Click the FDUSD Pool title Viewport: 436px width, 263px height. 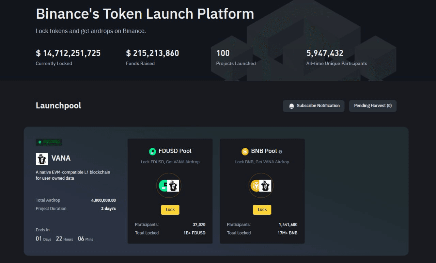tap(175, 151)
